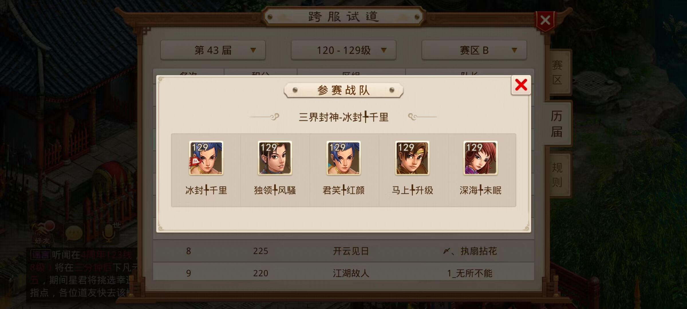Click captain name 1_无所不能
Viewport: 687px width, 309px height.
pyautogui.click(x=470, y=273)
